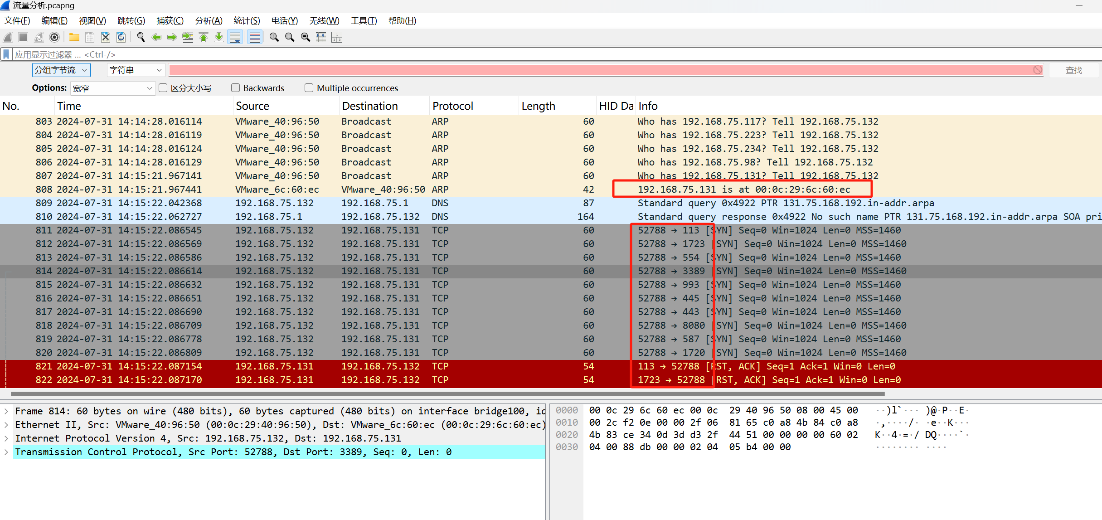
Task: Close the capture file via toolbar icon
Action: click(x=105, y=37)
